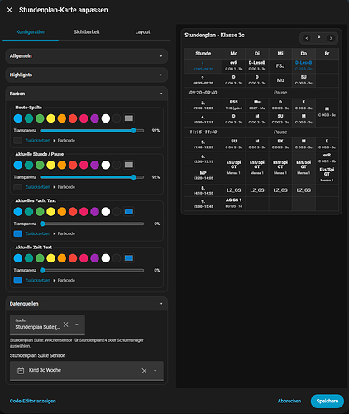
Task: Select the 09:20-09:40 Pause row
Action: 261,93
